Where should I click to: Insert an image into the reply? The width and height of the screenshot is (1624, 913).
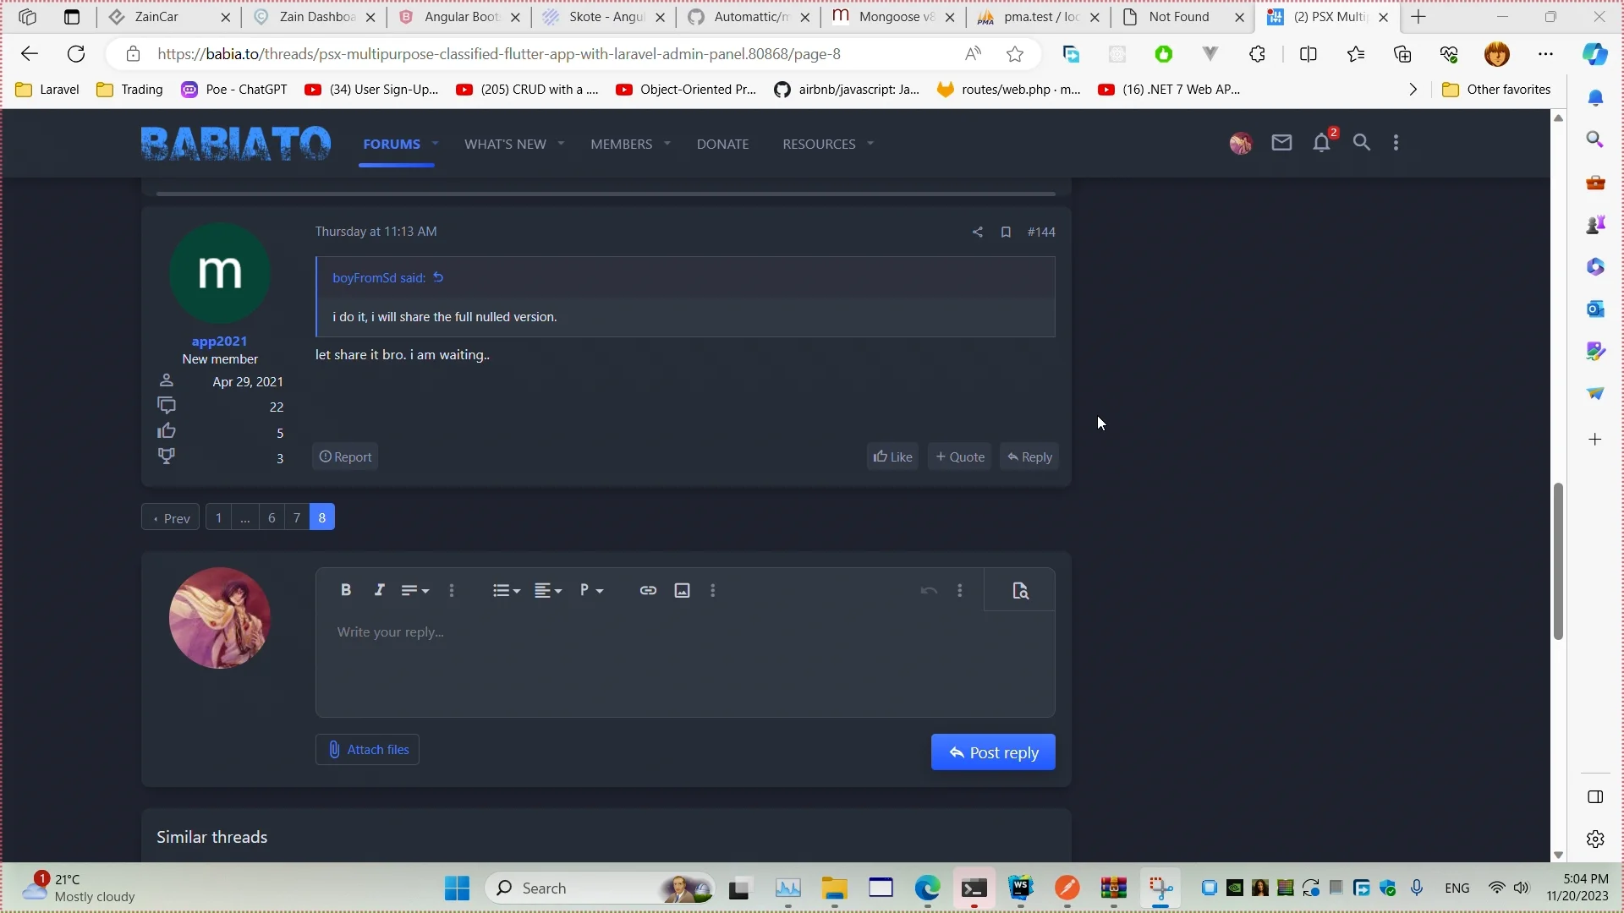click(x=682, y=590)
